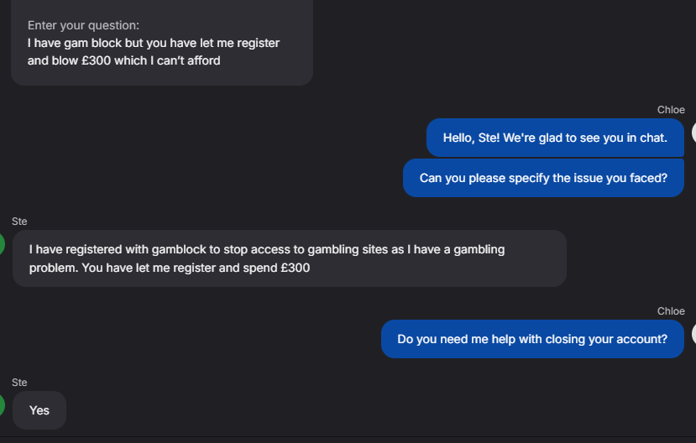696x443 pixels.
Task: Select 'Can you please specify the issue' message
Action: pos(543,178)
